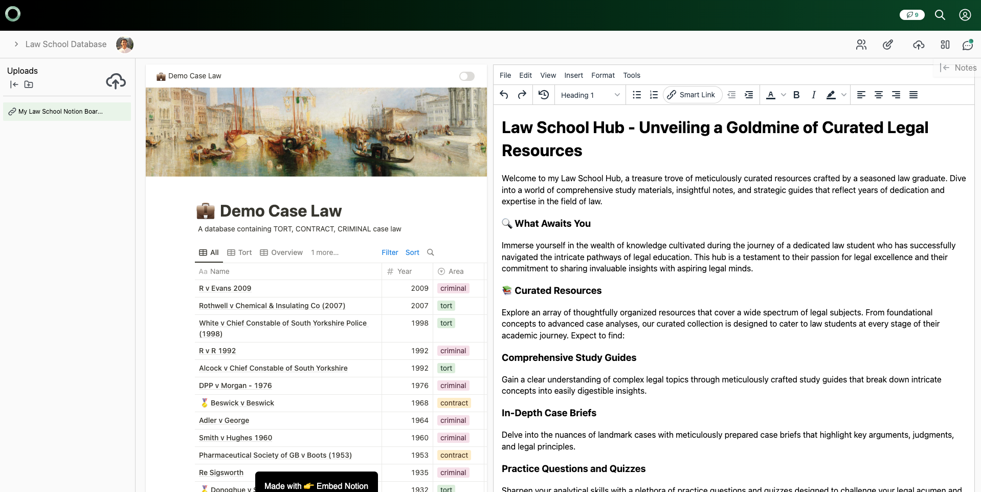Open the Format menu
Viewport: 981px width, 492px height.
coord(603,75)
